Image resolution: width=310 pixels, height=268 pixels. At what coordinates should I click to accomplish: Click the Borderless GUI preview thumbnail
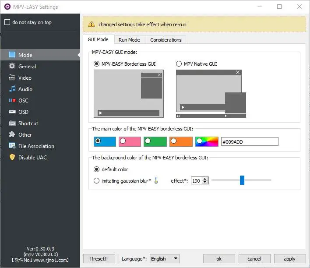click(129, 94)
